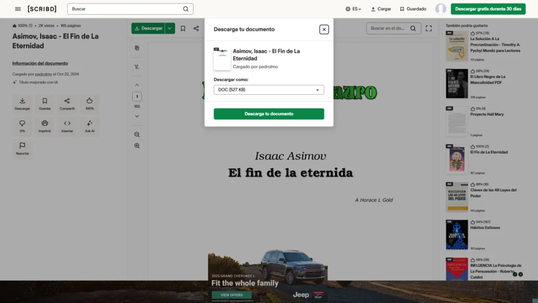Image resolution: width=538 pixels, height=303 pixels.
Task: Open La Solución A La Procrastinación recommendation
Action: (x=495, y=45)
